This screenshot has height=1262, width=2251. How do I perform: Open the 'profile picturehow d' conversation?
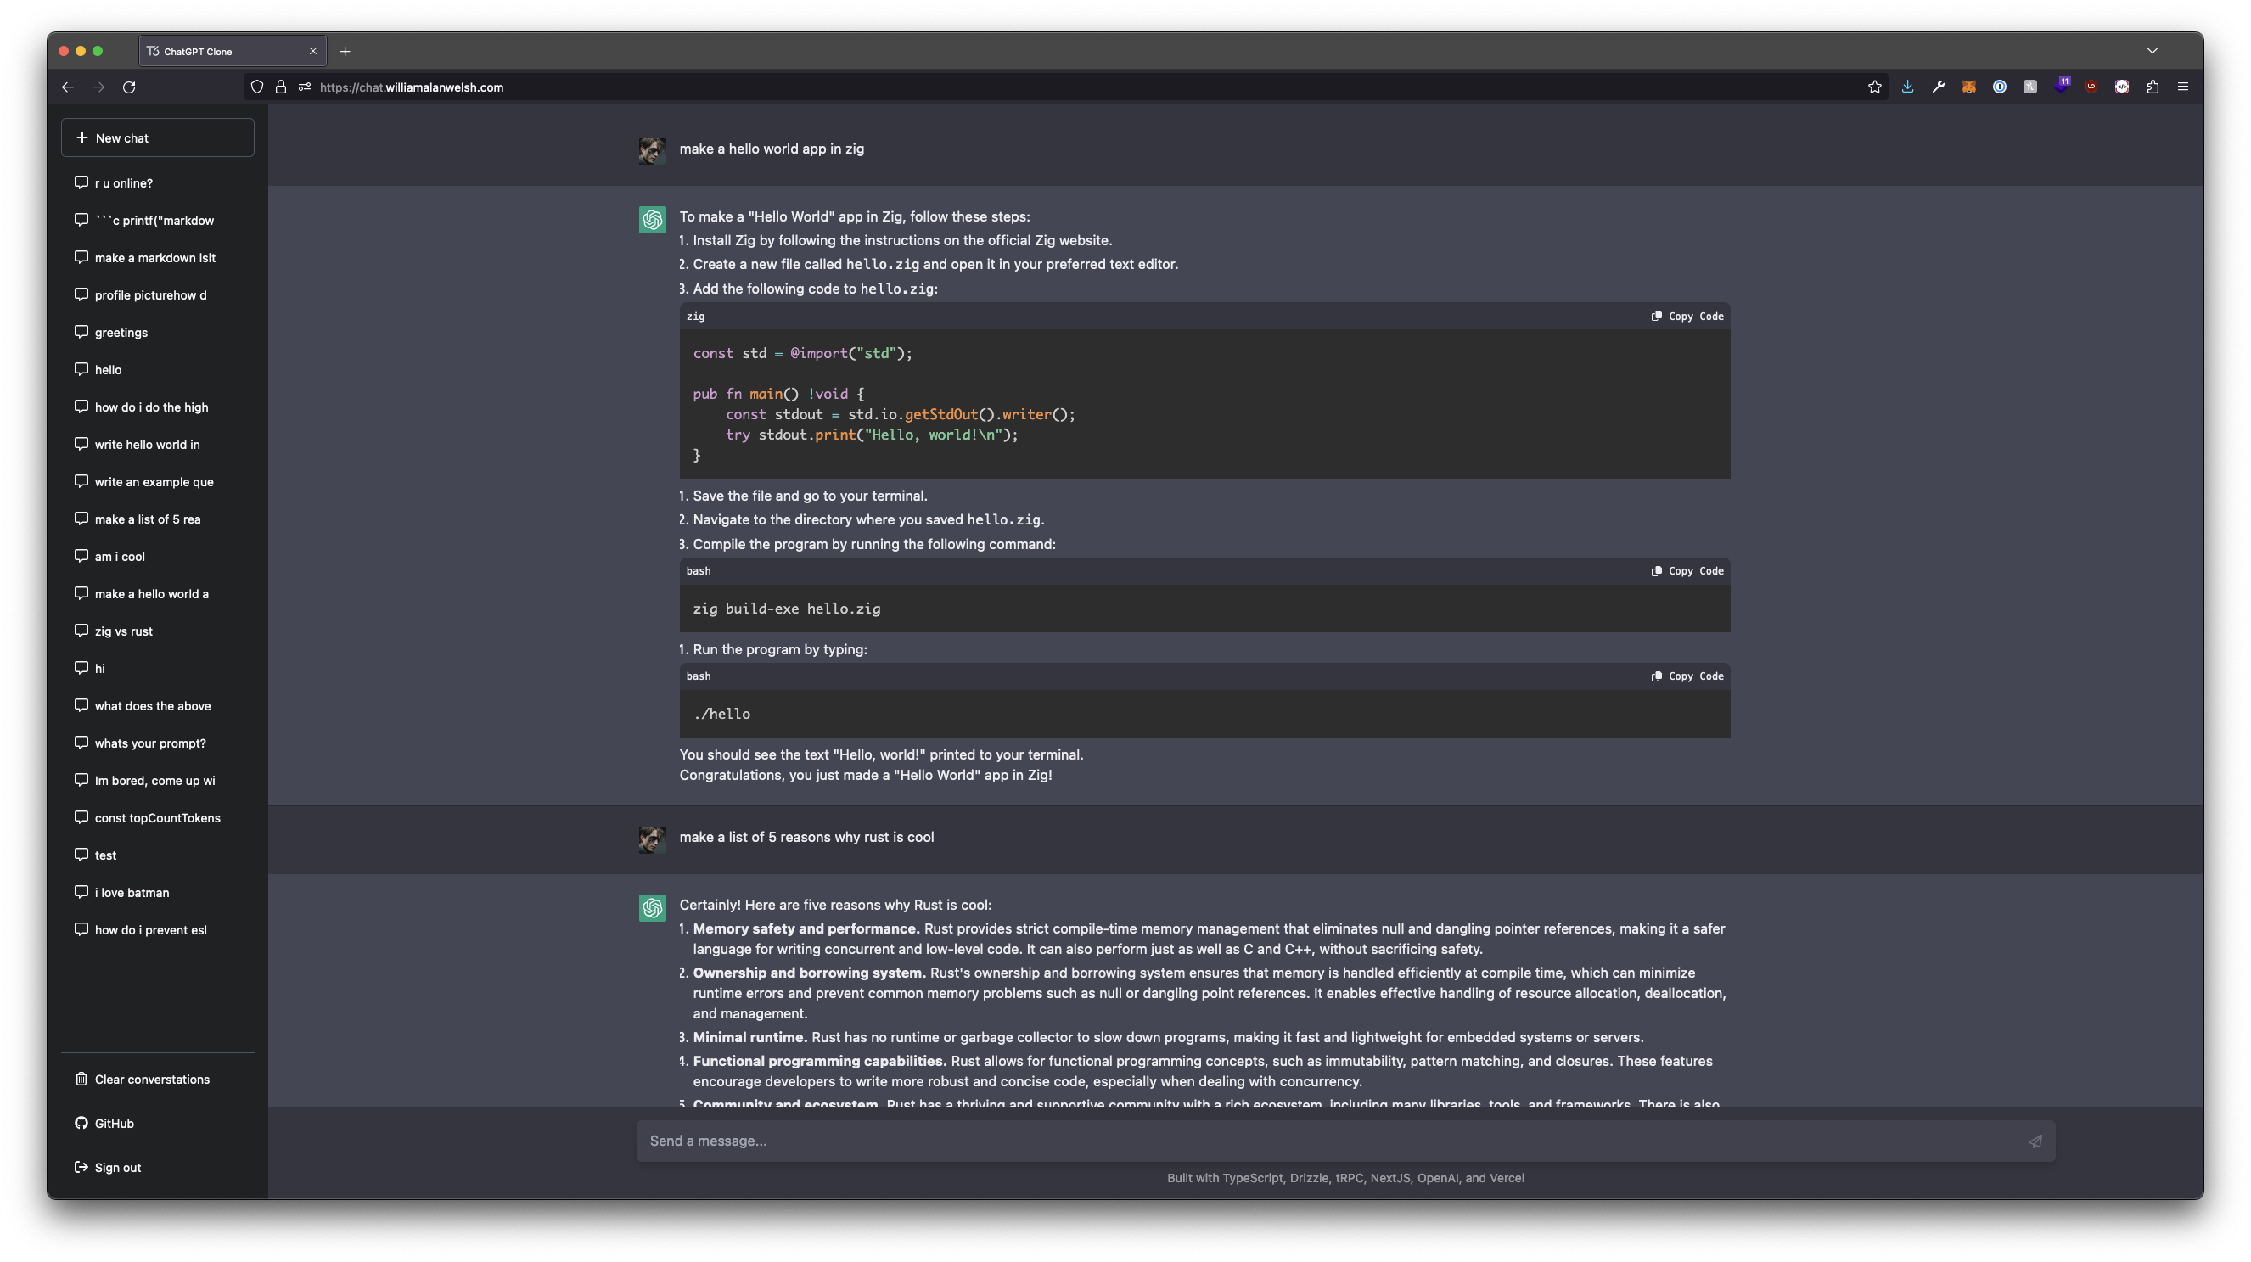(157, 295)
